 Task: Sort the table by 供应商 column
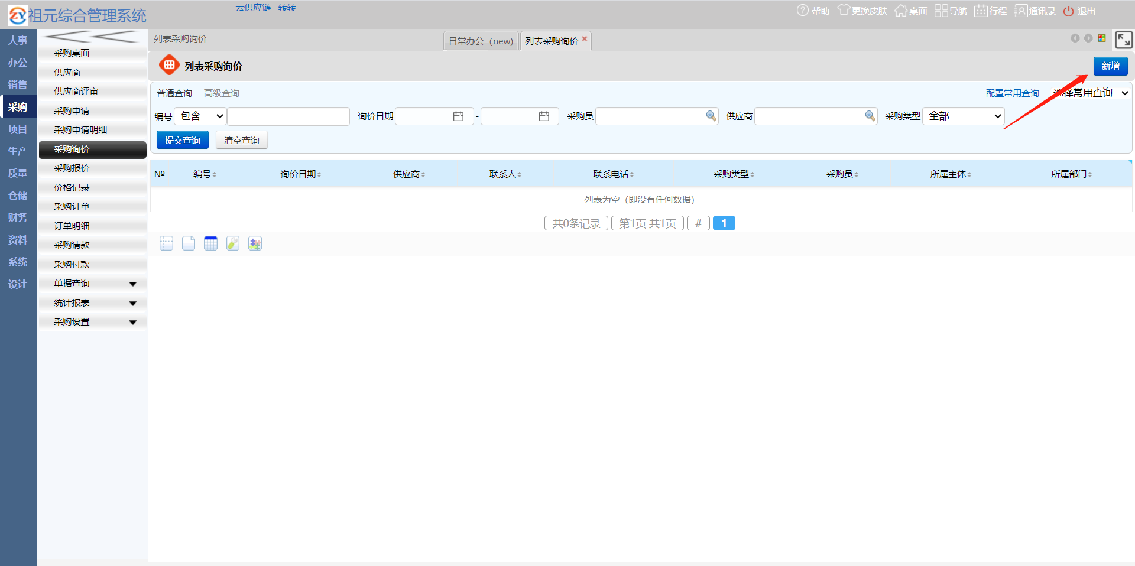409,174
